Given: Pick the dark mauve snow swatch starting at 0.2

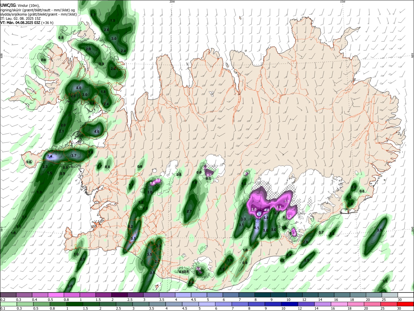Looking at the screenshot, I should [x=8, y=295].
